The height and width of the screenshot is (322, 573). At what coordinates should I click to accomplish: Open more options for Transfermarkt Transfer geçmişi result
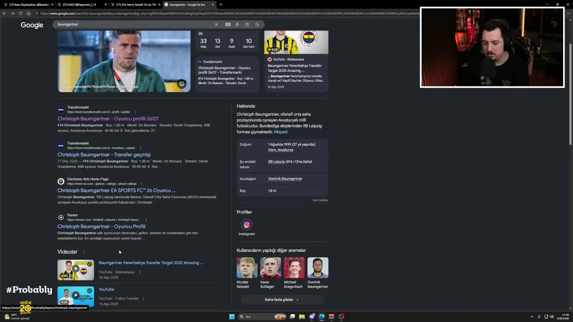pos(141,148)
